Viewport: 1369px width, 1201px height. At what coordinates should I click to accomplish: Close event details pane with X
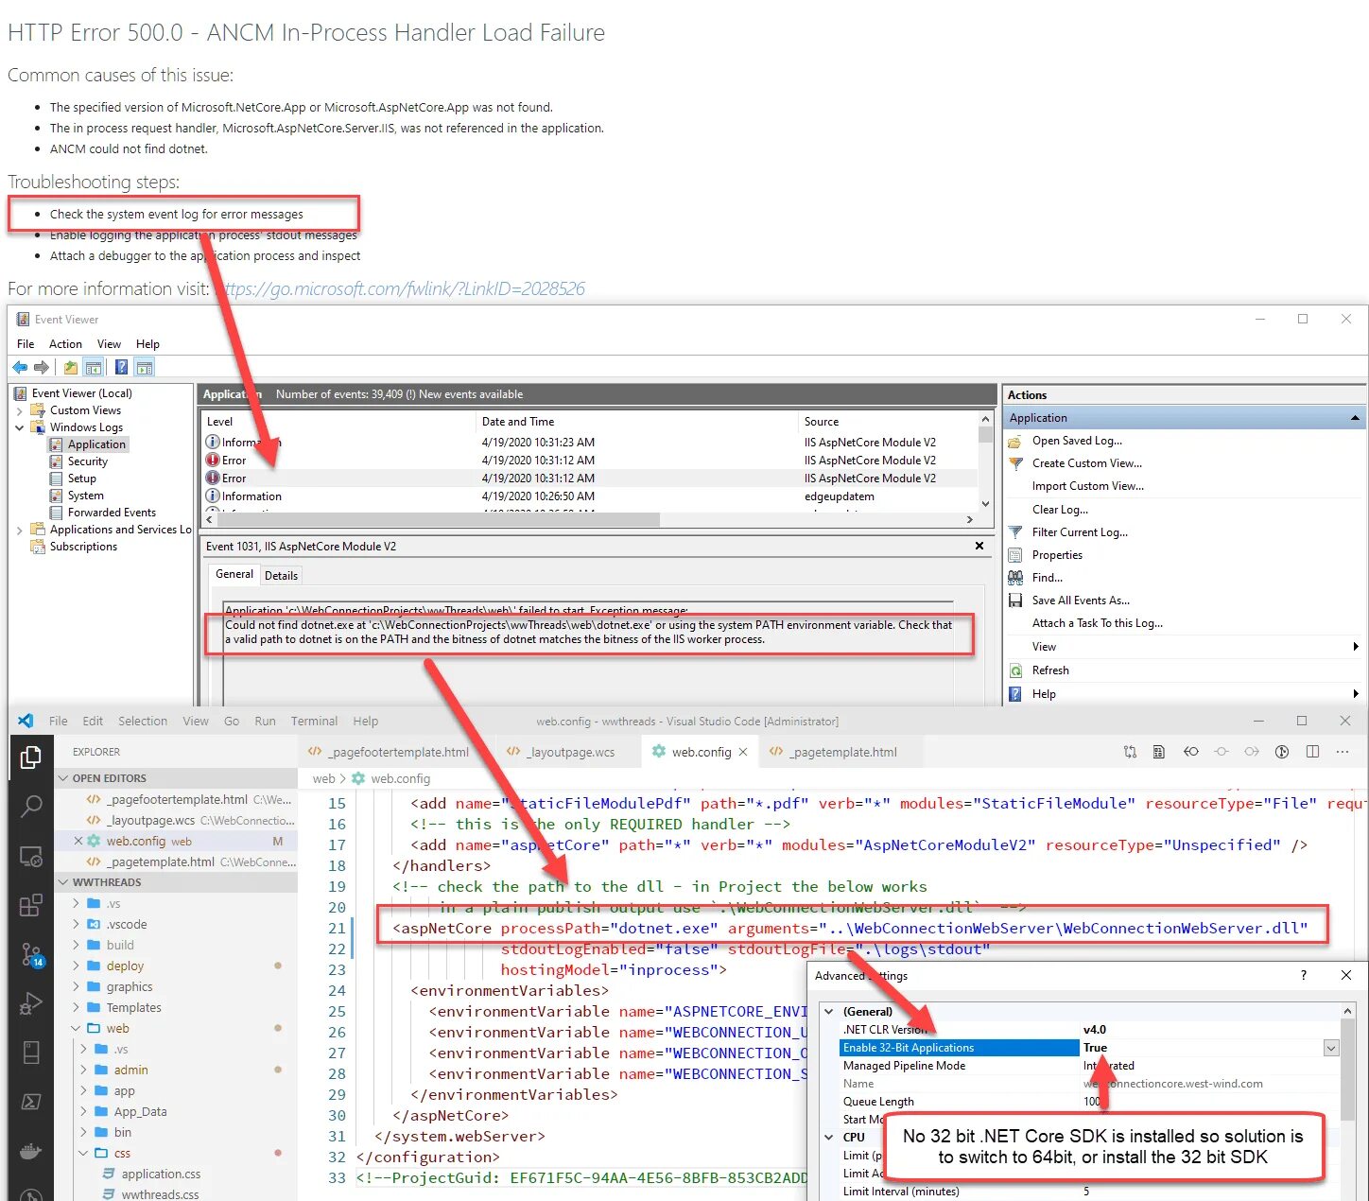tap(979, 546)
